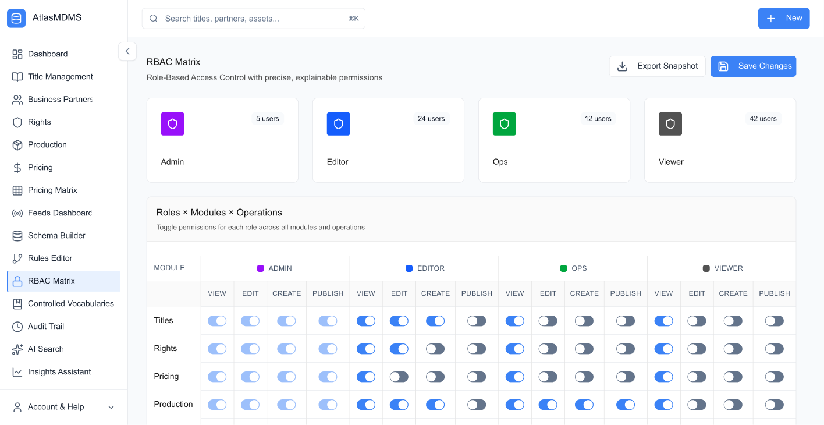Click the Save Changes button
The image size is (824, 425).
click(753, 66)
